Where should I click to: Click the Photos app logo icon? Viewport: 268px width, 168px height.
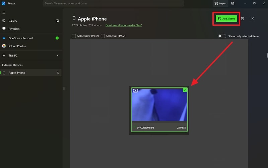click(4, 3)
